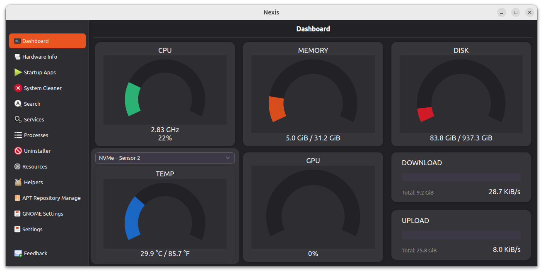
Task: Click the DOWNLOAD progress bar
Action: (461, 177)
